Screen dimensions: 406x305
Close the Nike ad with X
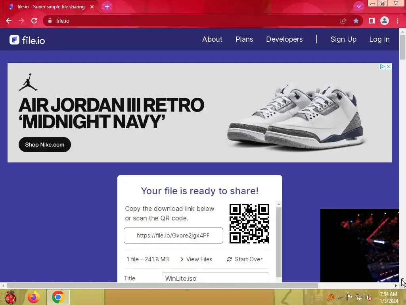389,67
